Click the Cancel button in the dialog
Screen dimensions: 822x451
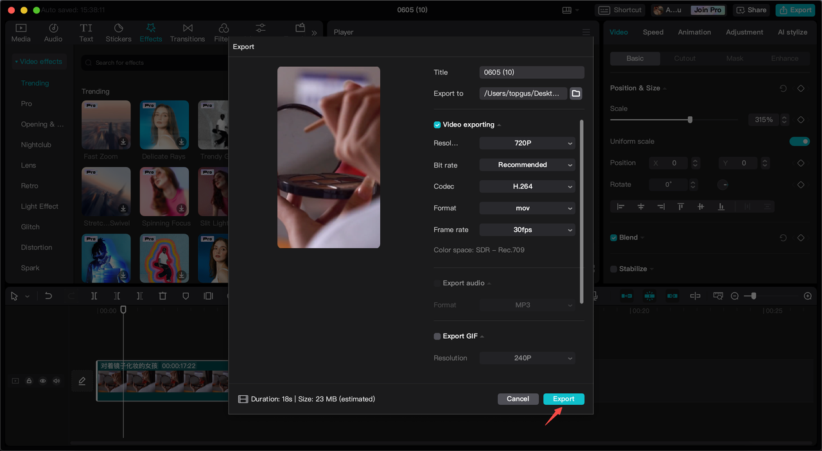coord(518,399)
